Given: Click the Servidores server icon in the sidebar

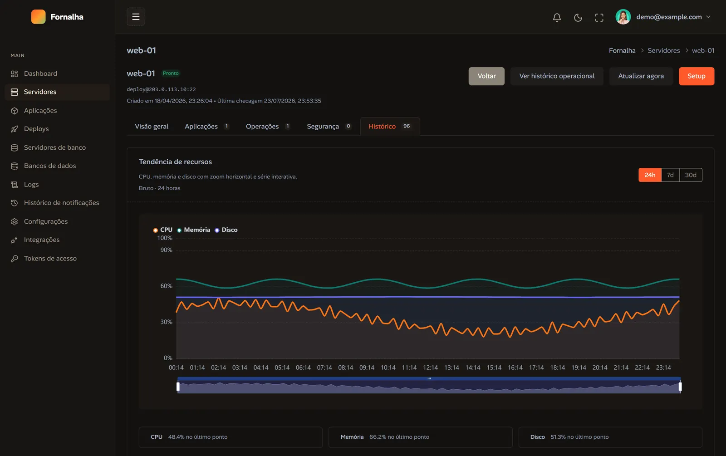Looking at the screenshot, I should tap(15, 92).
